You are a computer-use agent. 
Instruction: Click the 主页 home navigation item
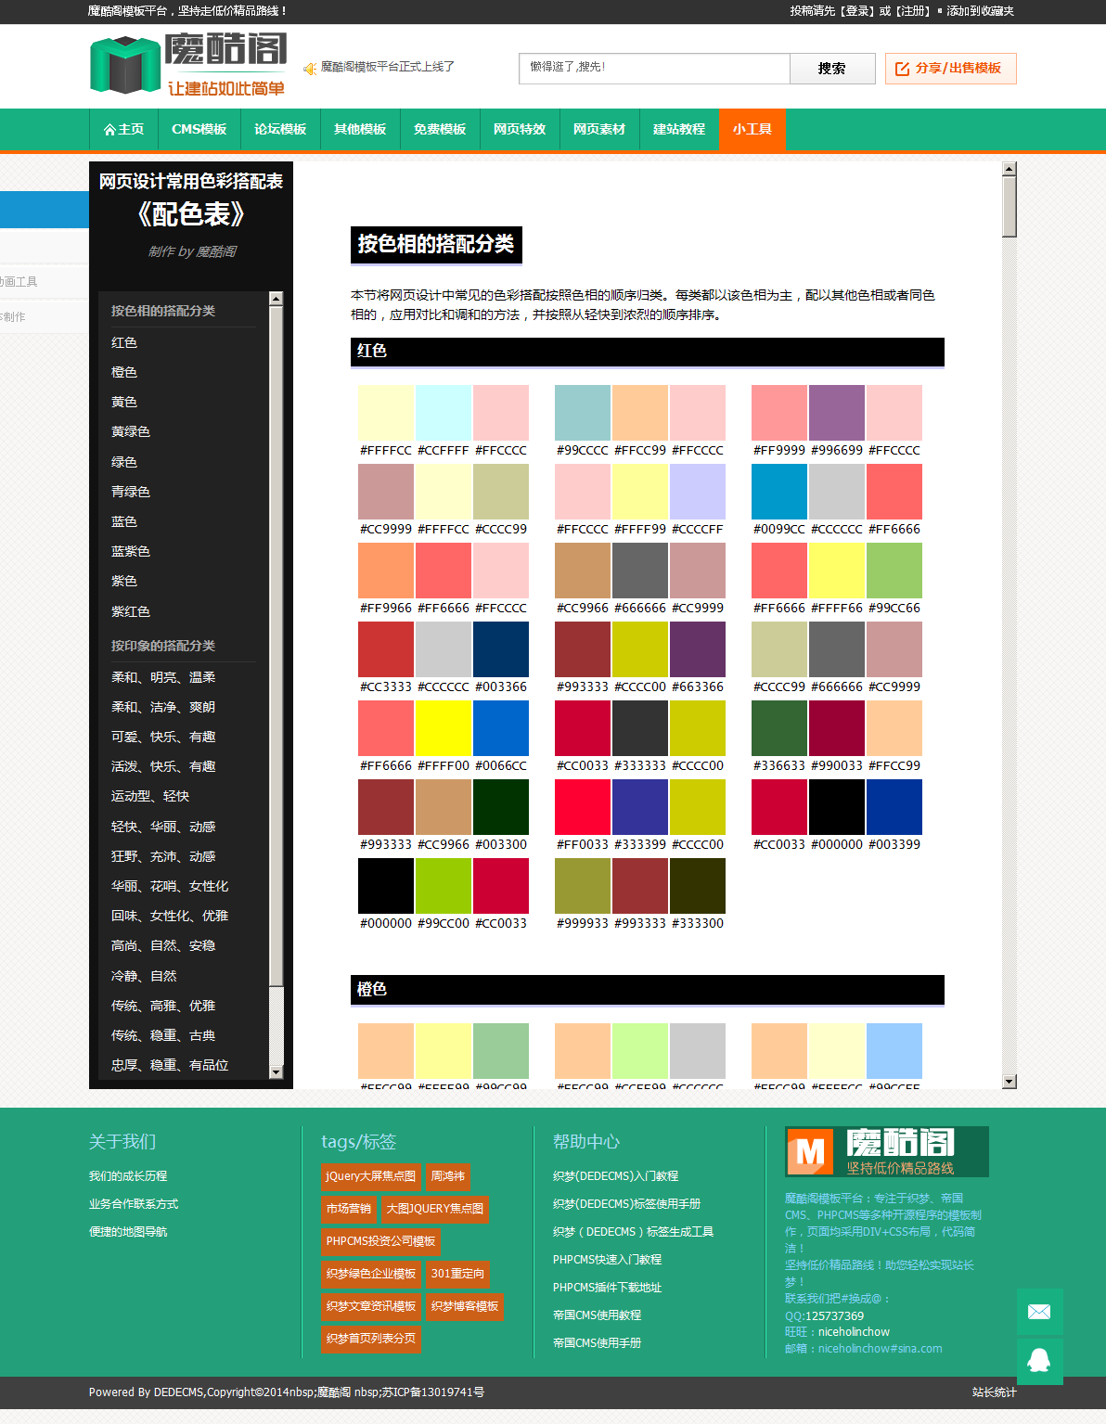click(123, 129)
